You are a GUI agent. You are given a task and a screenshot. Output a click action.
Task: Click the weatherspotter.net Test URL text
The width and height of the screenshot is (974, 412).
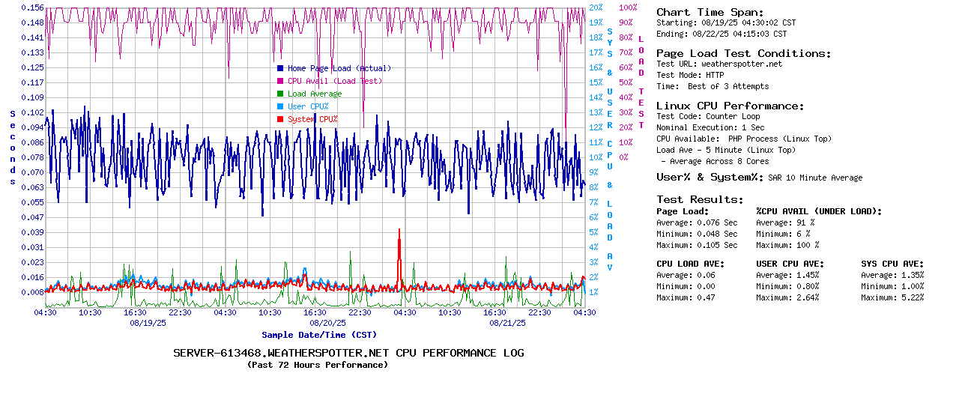pos(741,64)
